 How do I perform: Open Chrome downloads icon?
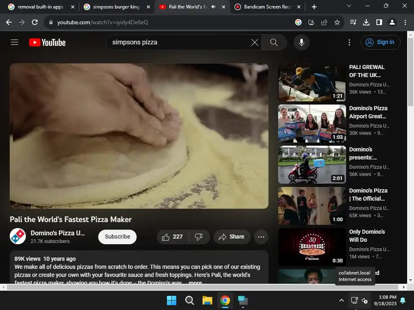(366, 23)
